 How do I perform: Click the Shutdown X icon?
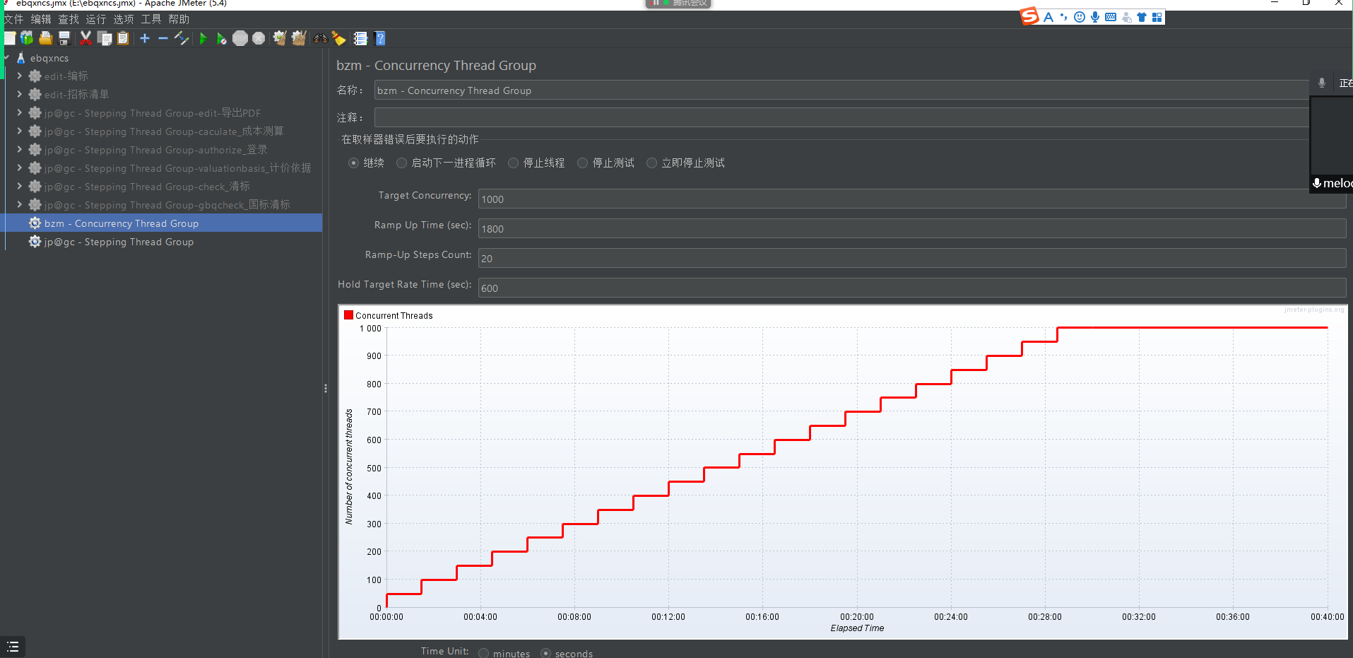pos(259,38)
